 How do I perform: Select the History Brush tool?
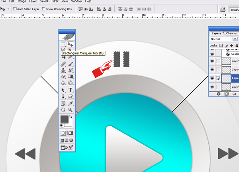tap(71, 70)
